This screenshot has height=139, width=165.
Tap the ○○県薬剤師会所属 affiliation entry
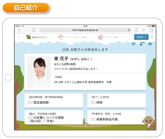[104, 119]
